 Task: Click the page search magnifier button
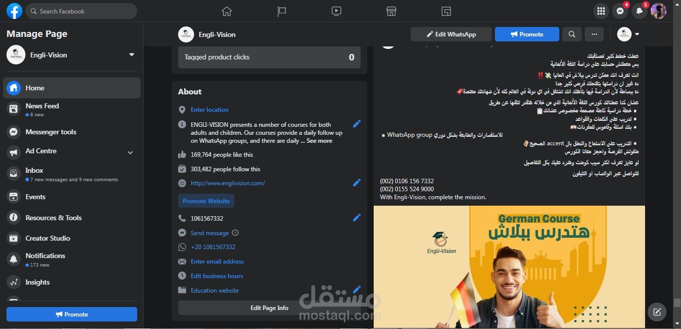tap(572, 34)
